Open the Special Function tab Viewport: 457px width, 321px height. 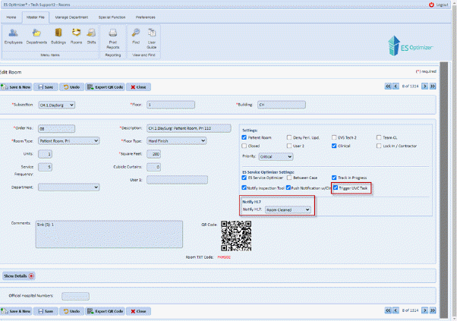click(x=112, y=16)
